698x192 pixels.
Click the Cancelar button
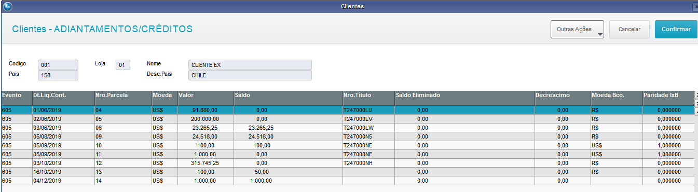(629, 30)
